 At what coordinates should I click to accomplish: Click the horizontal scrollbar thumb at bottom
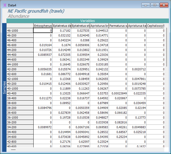[x=13, y=149]
